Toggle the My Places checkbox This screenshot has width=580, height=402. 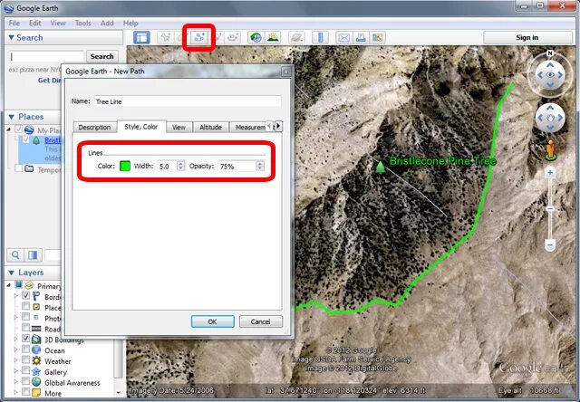pyautogui.click(x=18, y=129)
